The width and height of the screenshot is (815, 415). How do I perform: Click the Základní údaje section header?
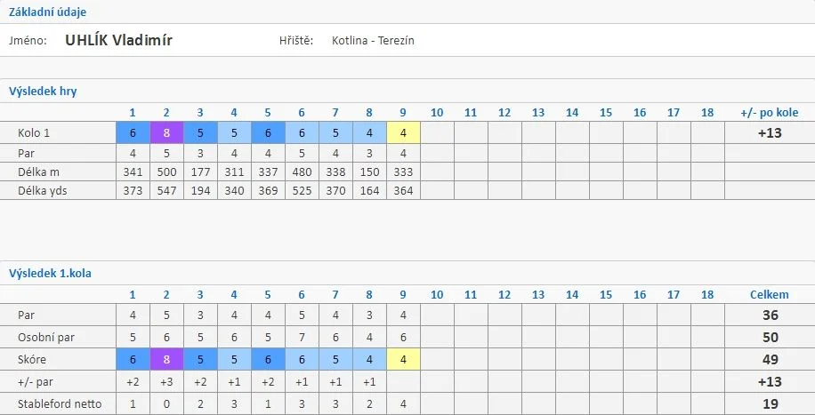pyautogui.click(x=47, y=12)
